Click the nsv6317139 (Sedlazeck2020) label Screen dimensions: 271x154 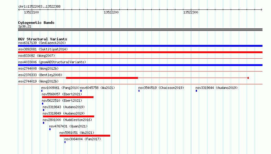[42, 43]
